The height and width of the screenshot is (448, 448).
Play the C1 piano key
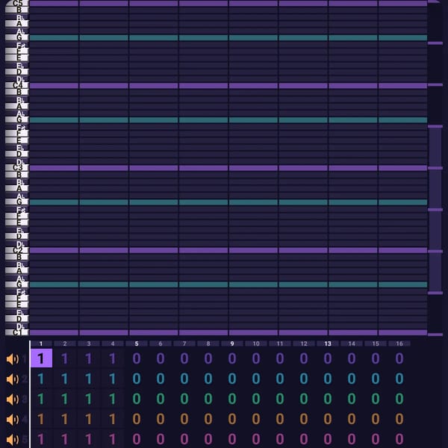click(17, 332)
